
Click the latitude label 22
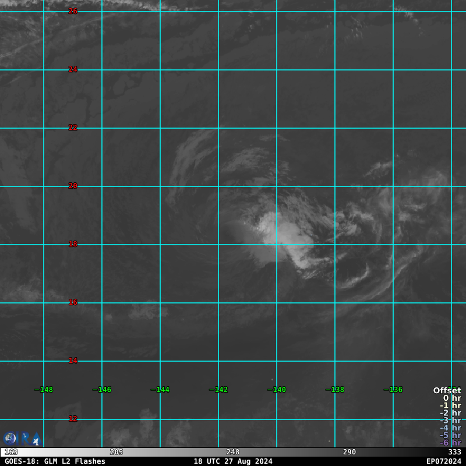pos(73,128)
